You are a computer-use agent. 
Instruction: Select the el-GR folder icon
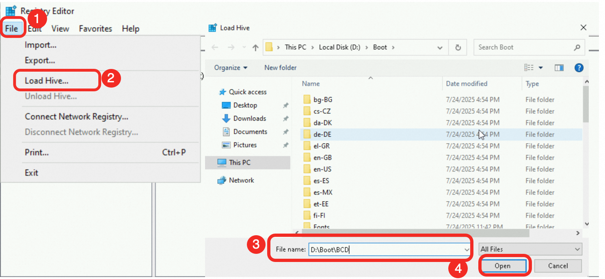click(307, 146)
